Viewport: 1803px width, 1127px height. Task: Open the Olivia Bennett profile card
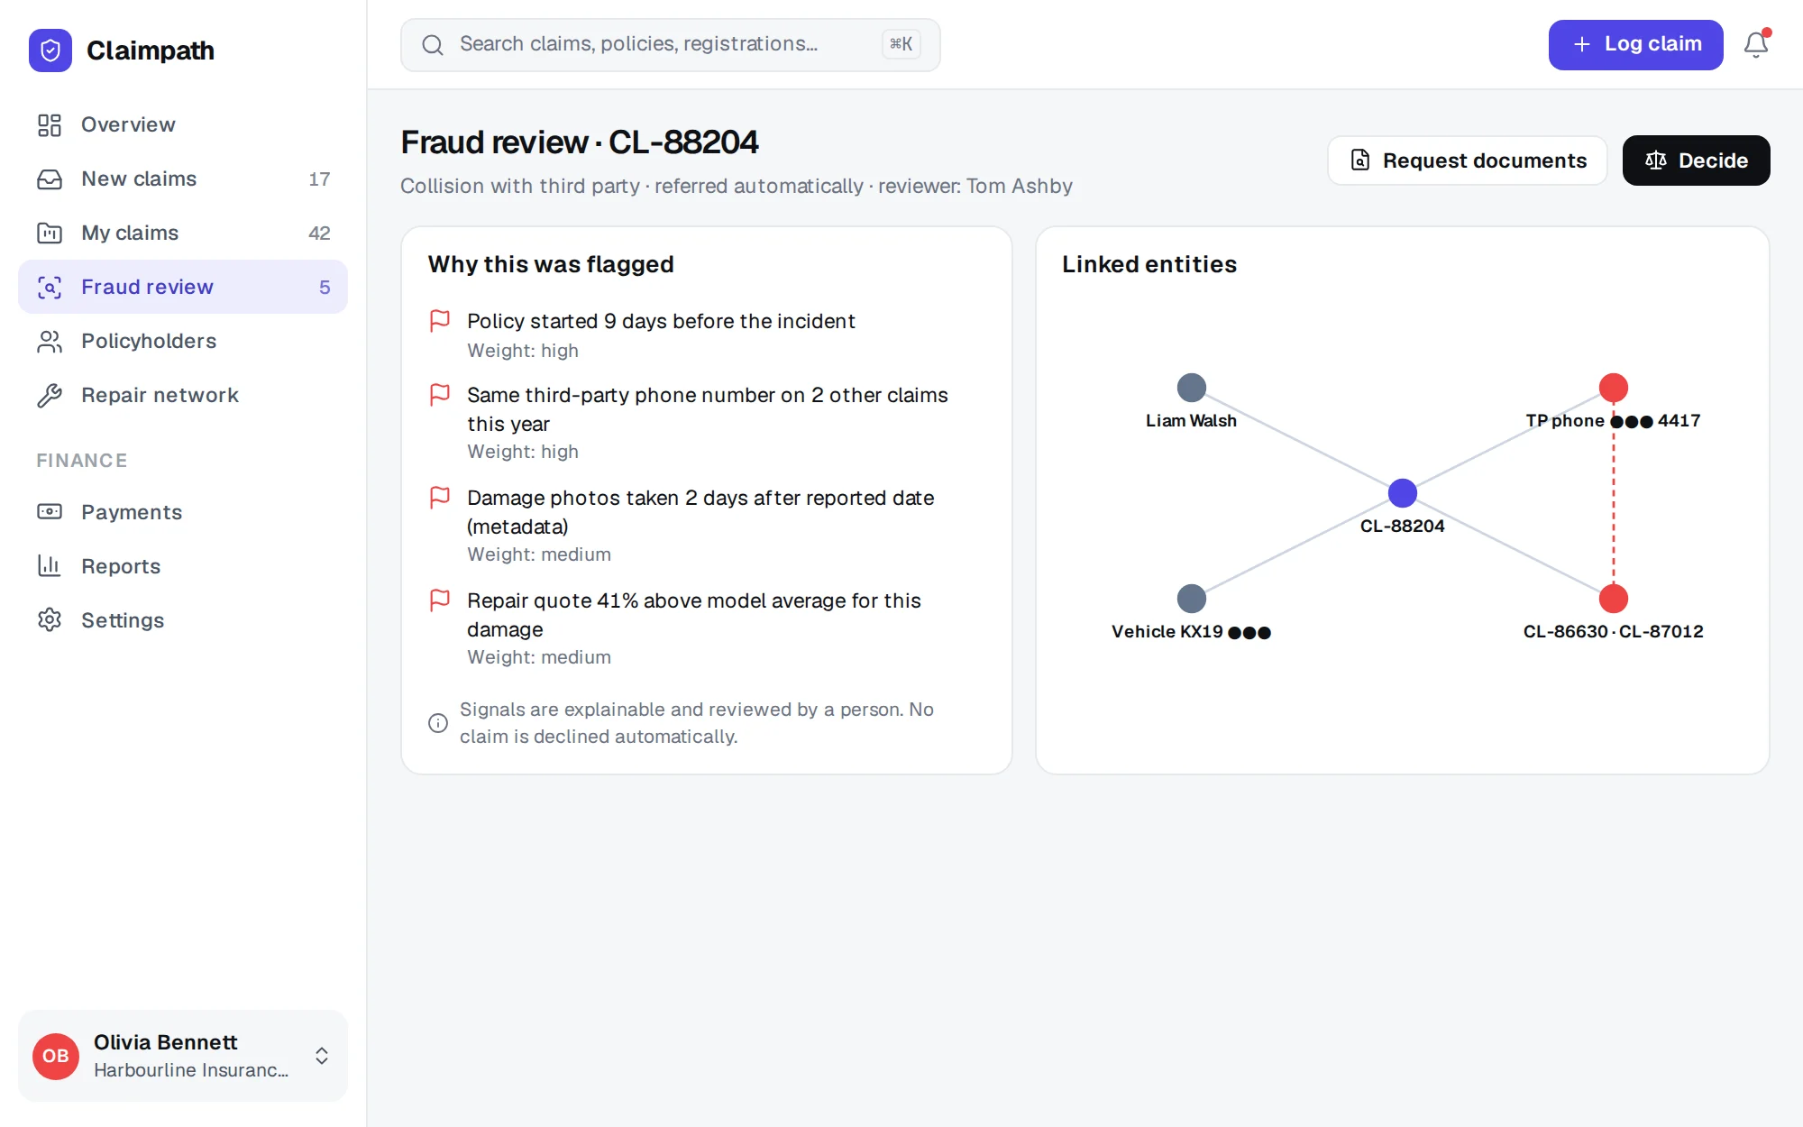tap(183, 1056)
